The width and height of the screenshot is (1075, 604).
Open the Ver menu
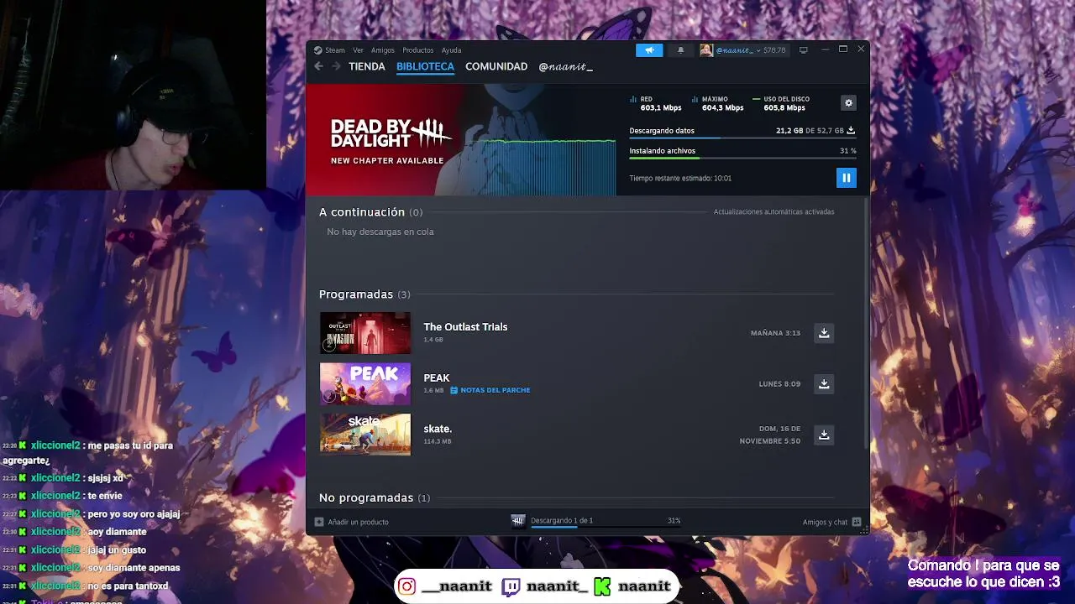358,50
